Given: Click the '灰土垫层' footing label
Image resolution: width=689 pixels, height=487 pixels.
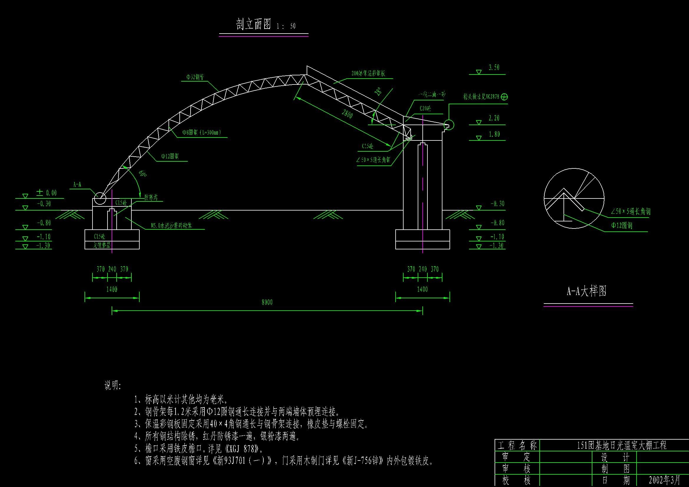Looking at the screenshot, I should [102, 245].
